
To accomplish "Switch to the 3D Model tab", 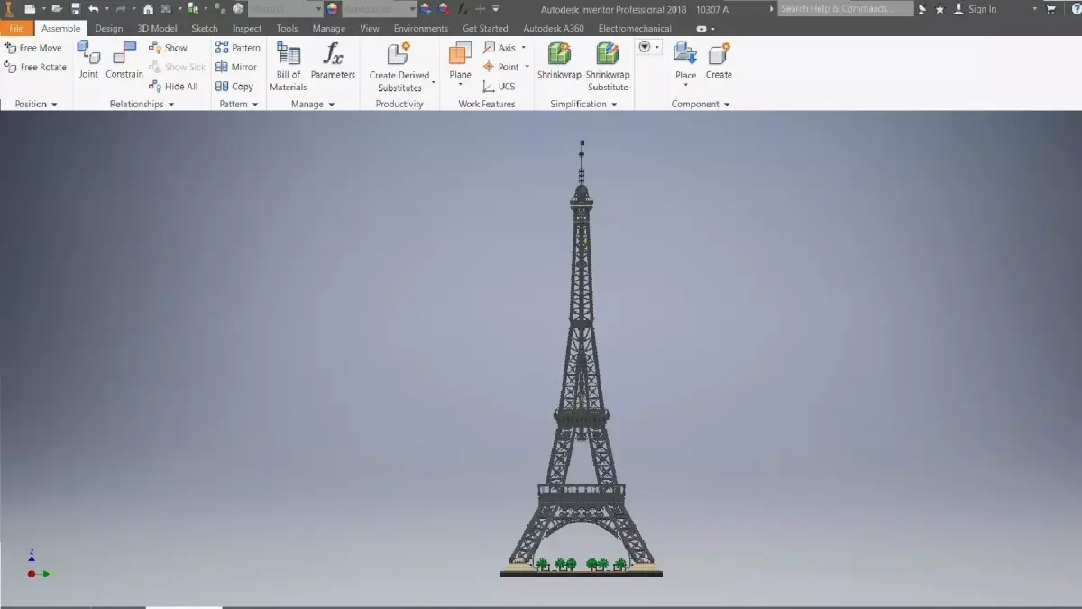I will [157, 28].
